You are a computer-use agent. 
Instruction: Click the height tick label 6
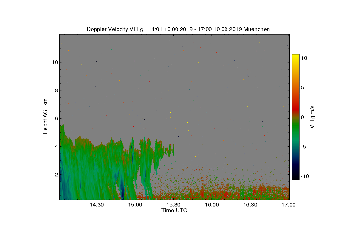click(x=56, y=118)
